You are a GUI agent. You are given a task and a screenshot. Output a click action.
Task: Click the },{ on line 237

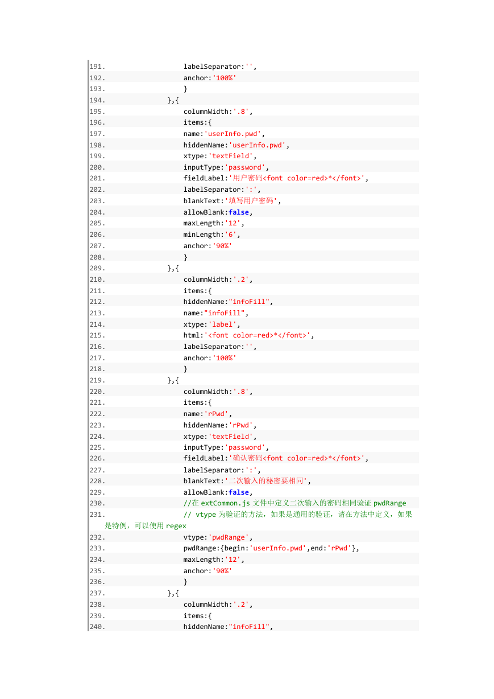pyautogui.click(x=173, y=593)
